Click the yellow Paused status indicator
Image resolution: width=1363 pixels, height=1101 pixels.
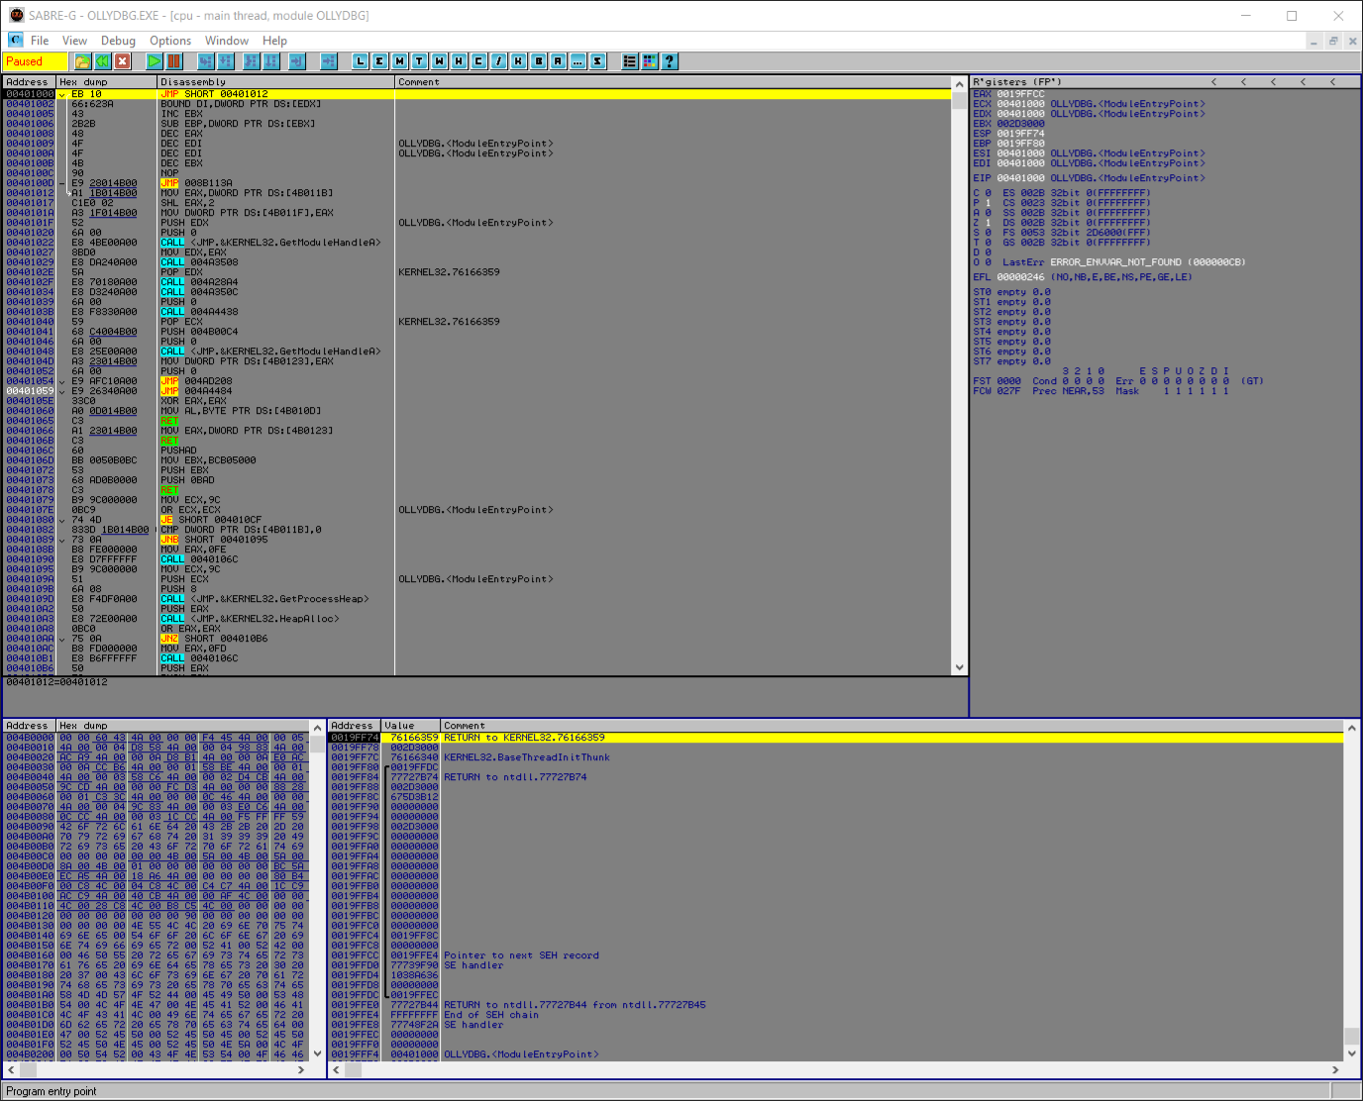[36, 61]
